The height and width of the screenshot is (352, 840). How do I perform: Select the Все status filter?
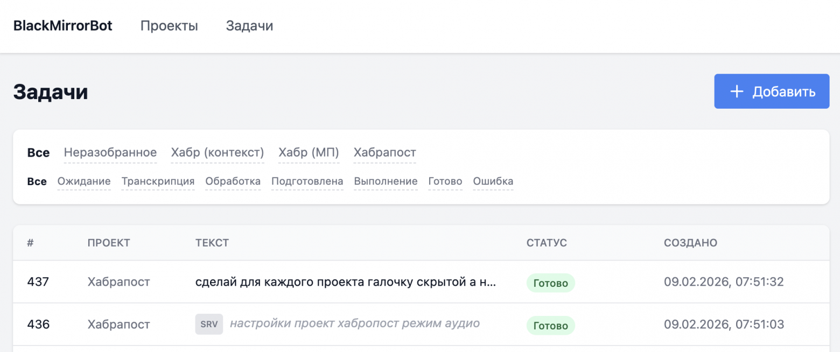pyautogui.click(x=37, y=181)
